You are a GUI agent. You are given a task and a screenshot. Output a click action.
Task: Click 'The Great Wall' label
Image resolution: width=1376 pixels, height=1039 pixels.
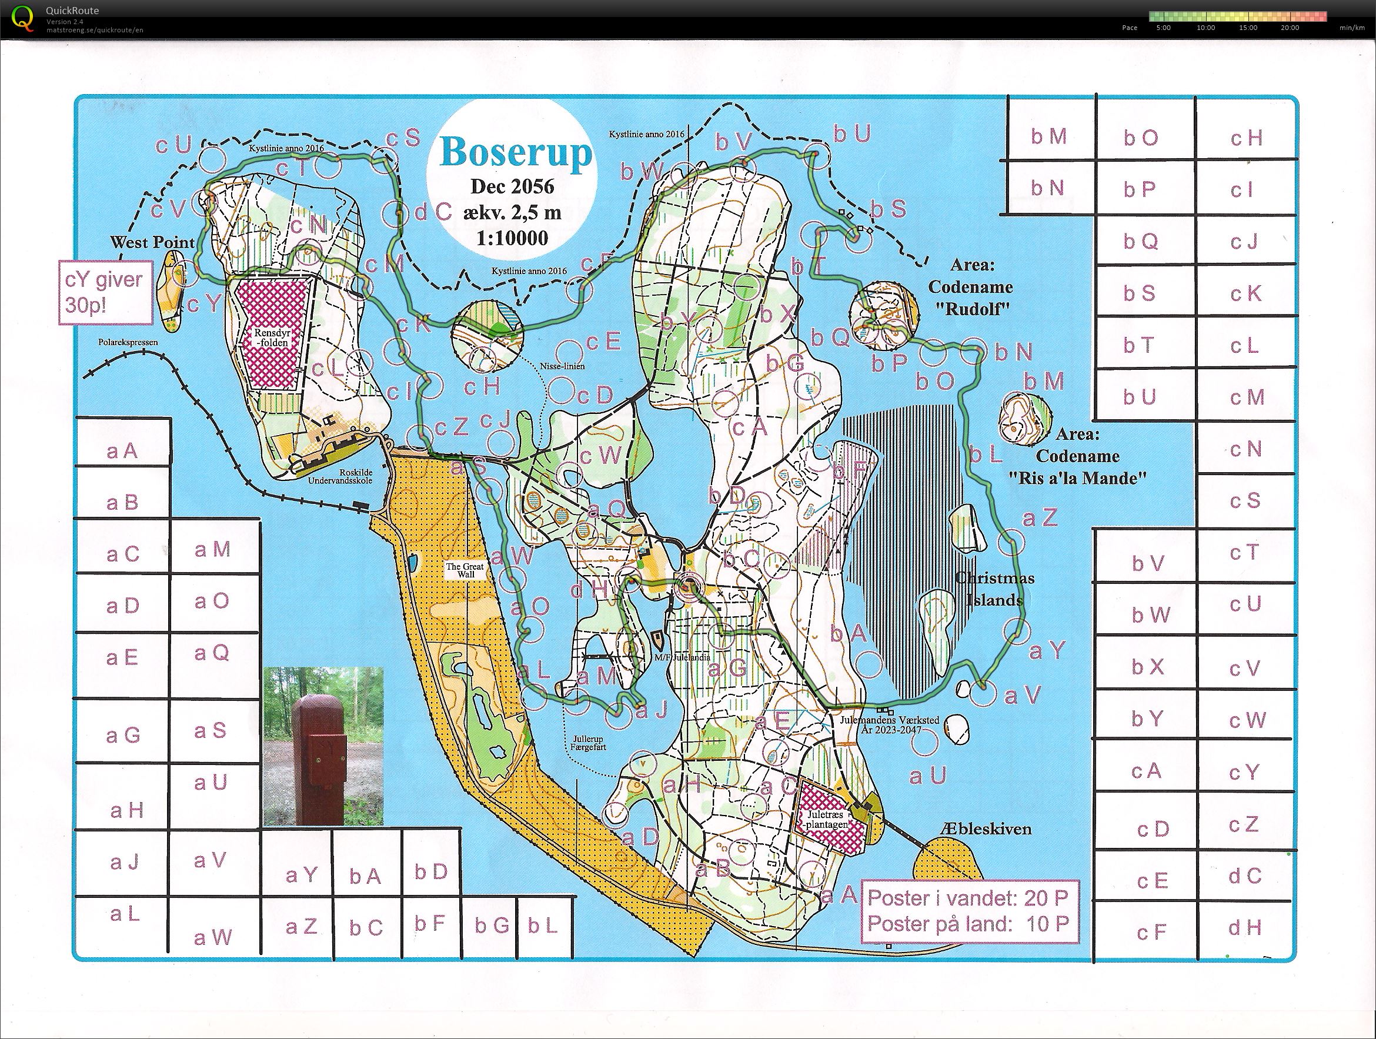tap(465, 570)
